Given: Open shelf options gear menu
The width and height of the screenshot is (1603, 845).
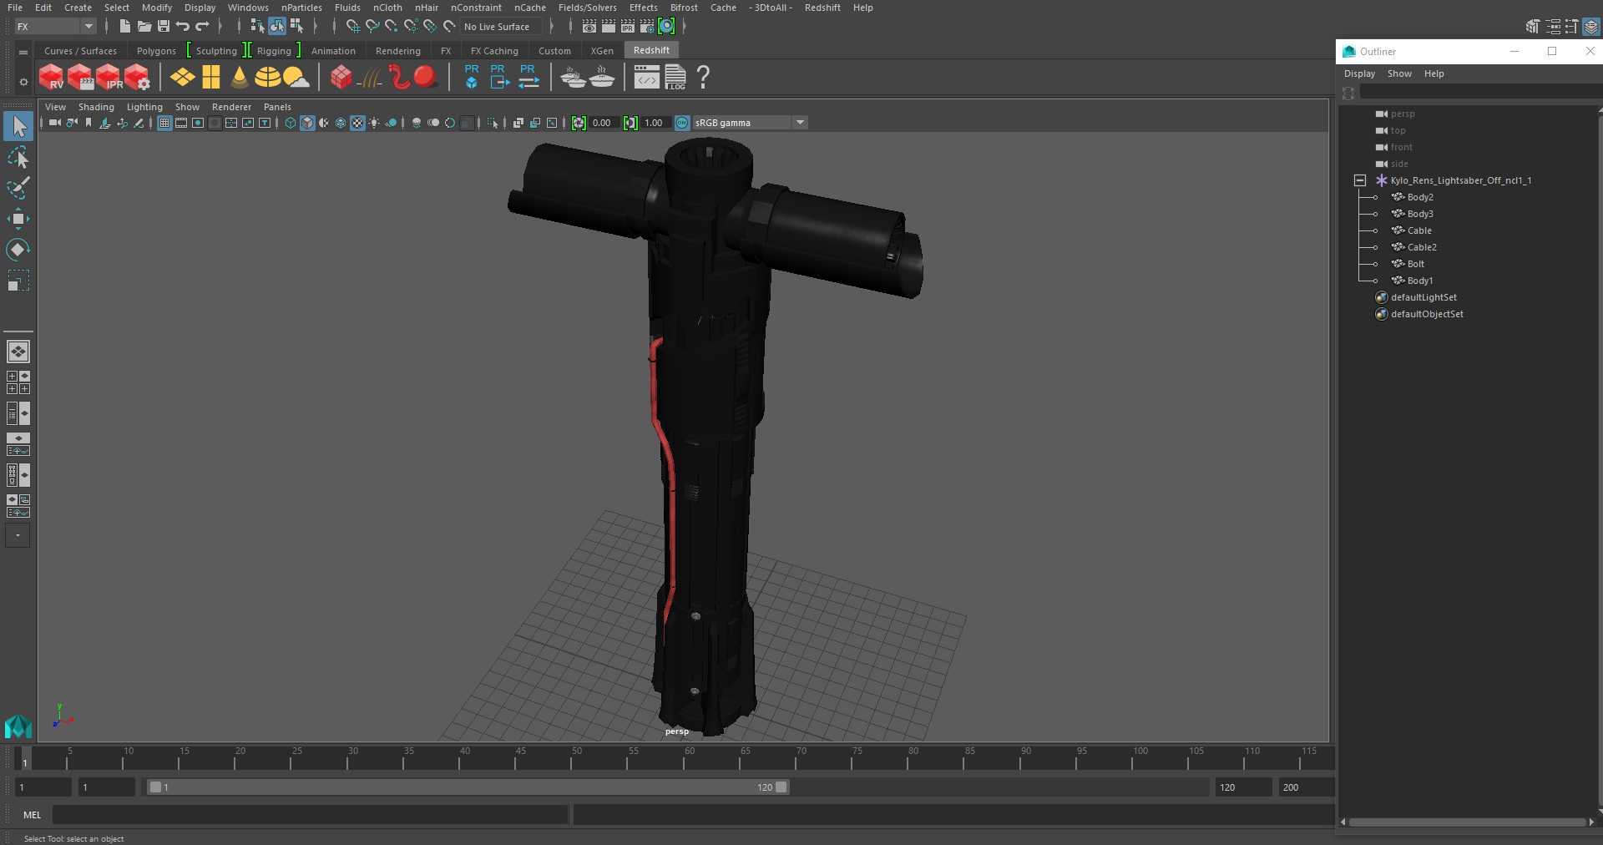Looking at the screenshot, I should pyautogui.click(x=23, y=82).
